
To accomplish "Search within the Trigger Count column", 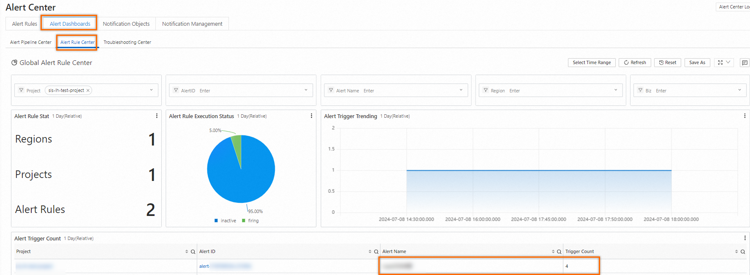I will point(743,252).
